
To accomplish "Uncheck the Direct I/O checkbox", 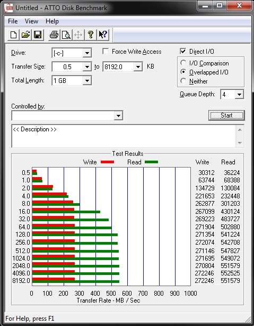I will point(183,51).
